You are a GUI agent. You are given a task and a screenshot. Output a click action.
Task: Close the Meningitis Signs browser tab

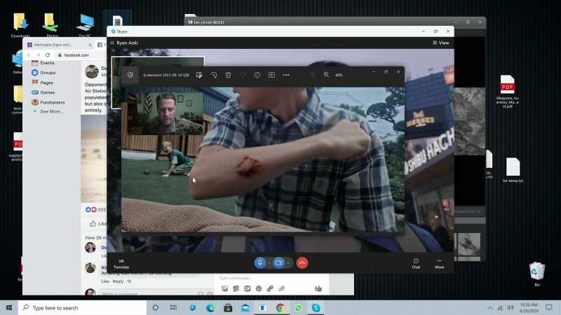(x=90, y=45)
